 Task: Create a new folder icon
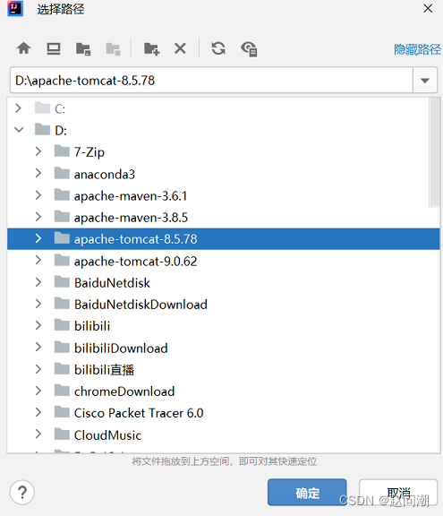[151, 49]
